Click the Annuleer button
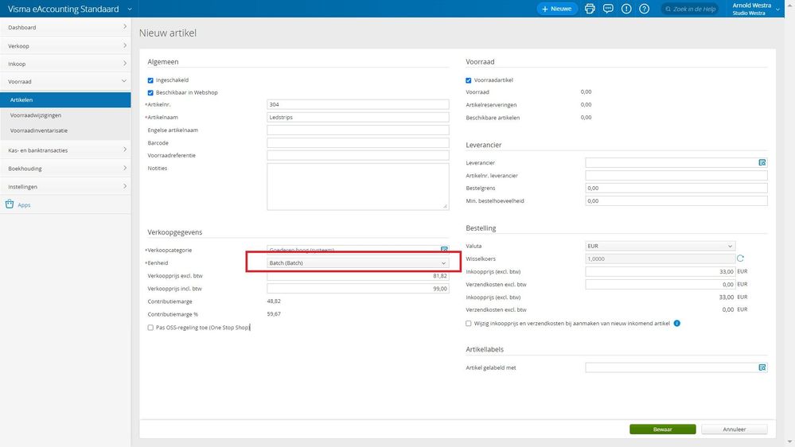 pos(734,430)
